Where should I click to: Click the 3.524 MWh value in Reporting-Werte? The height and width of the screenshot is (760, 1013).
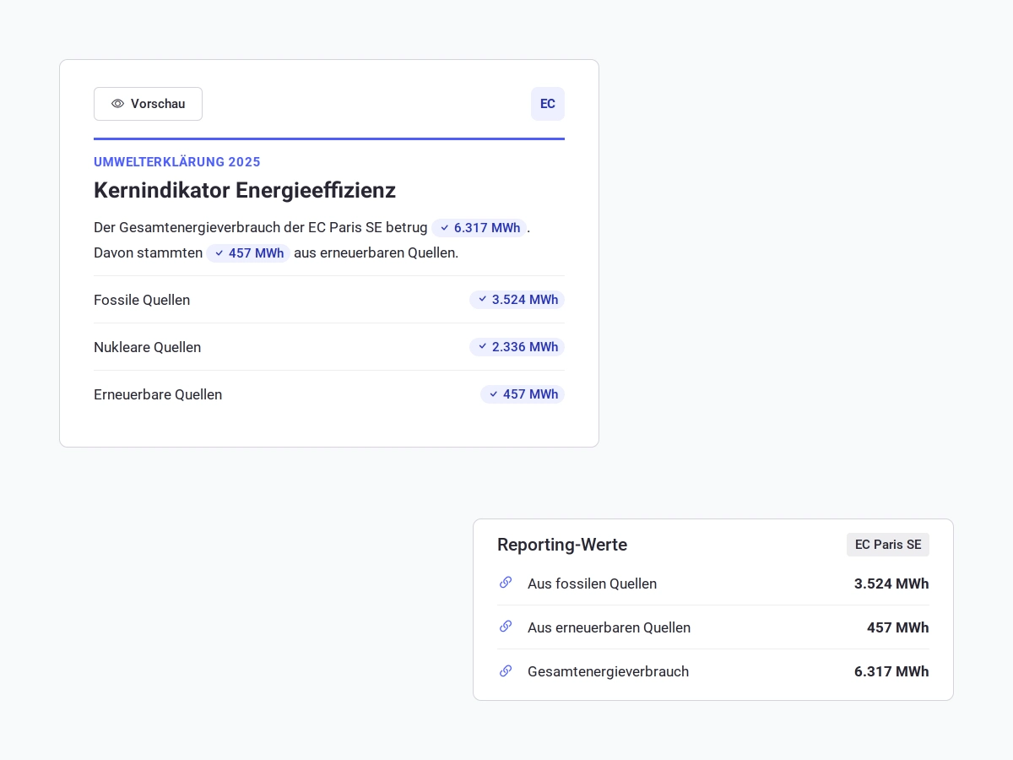pos(891,584)
